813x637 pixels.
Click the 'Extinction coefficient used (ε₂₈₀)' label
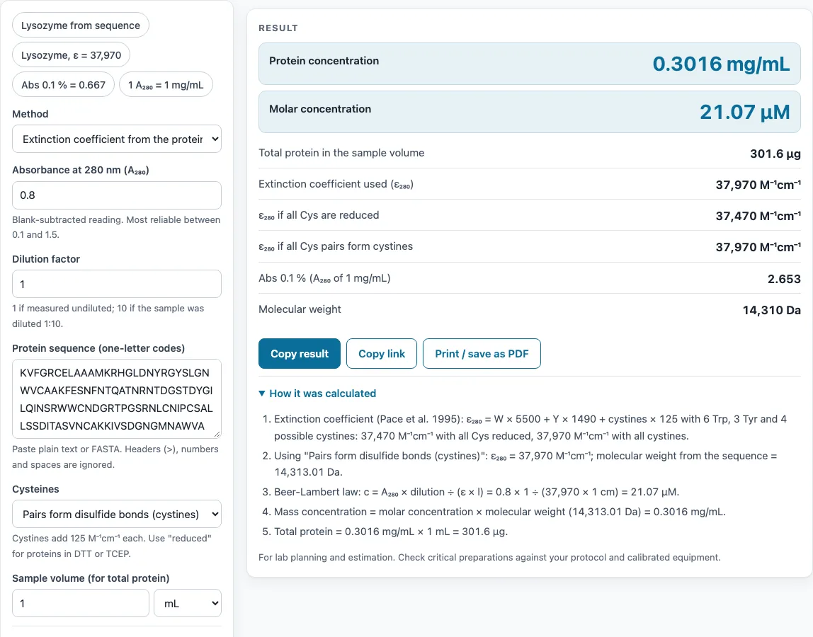click(336, 184)
